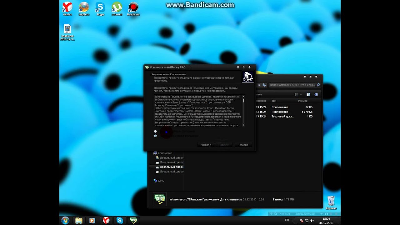Click the taskbar clock 15:24

(326, 219)
